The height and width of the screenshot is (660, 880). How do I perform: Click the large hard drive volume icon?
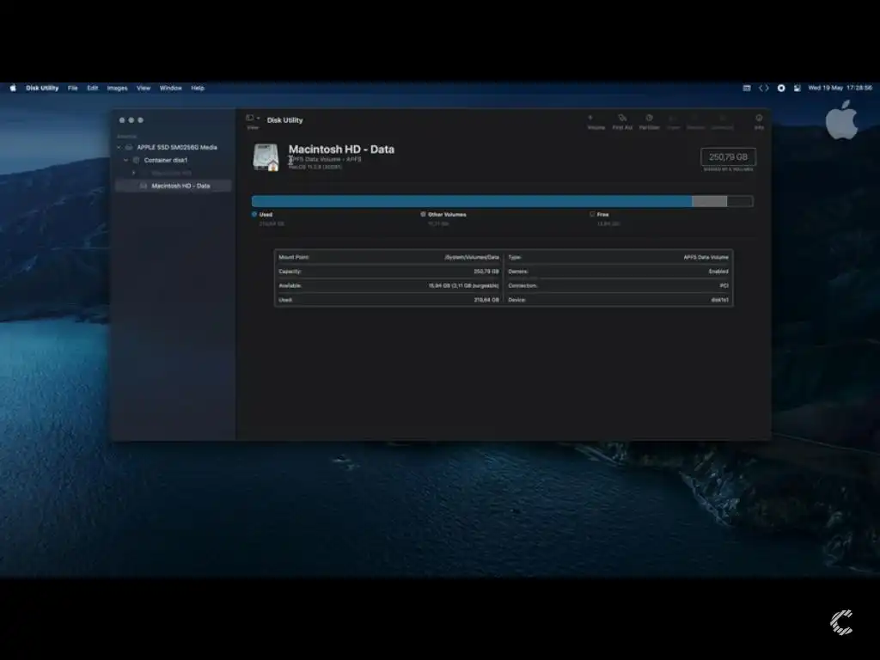pyautogui.click(x=266, y=157)
